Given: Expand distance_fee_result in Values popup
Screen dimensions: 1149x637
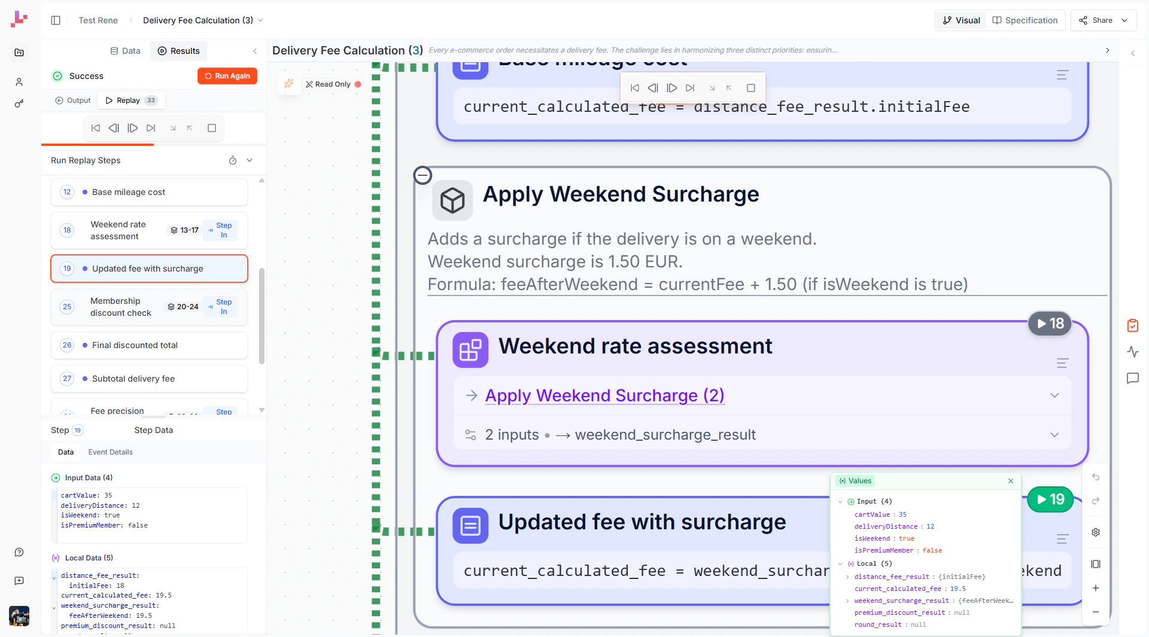Looking at the screenshot, I should tap(847, 577).
